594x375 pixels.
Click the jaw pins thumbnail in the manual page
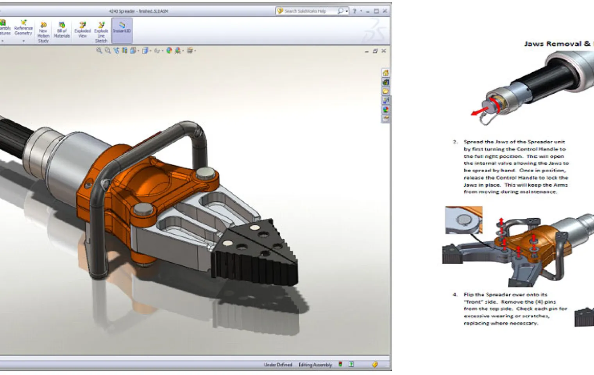(463, 220)
